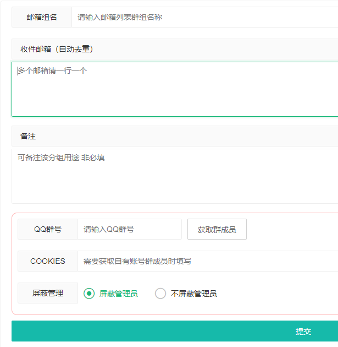Click the 需要获取自有账号群成员时填写 placeholder text

pos(137,262)
